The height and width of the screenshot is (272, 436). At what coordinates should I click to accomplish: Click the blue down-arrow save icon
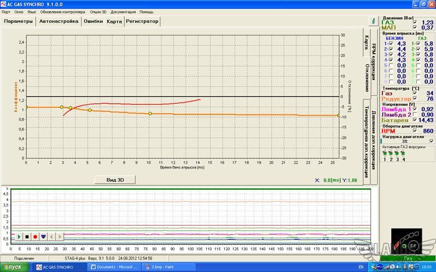(43, 237)
